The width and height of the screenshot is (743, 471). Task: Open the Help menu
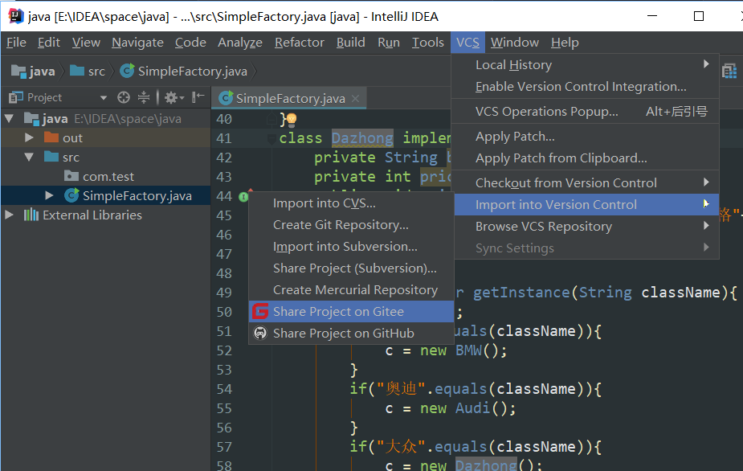(x=565, y=43)
